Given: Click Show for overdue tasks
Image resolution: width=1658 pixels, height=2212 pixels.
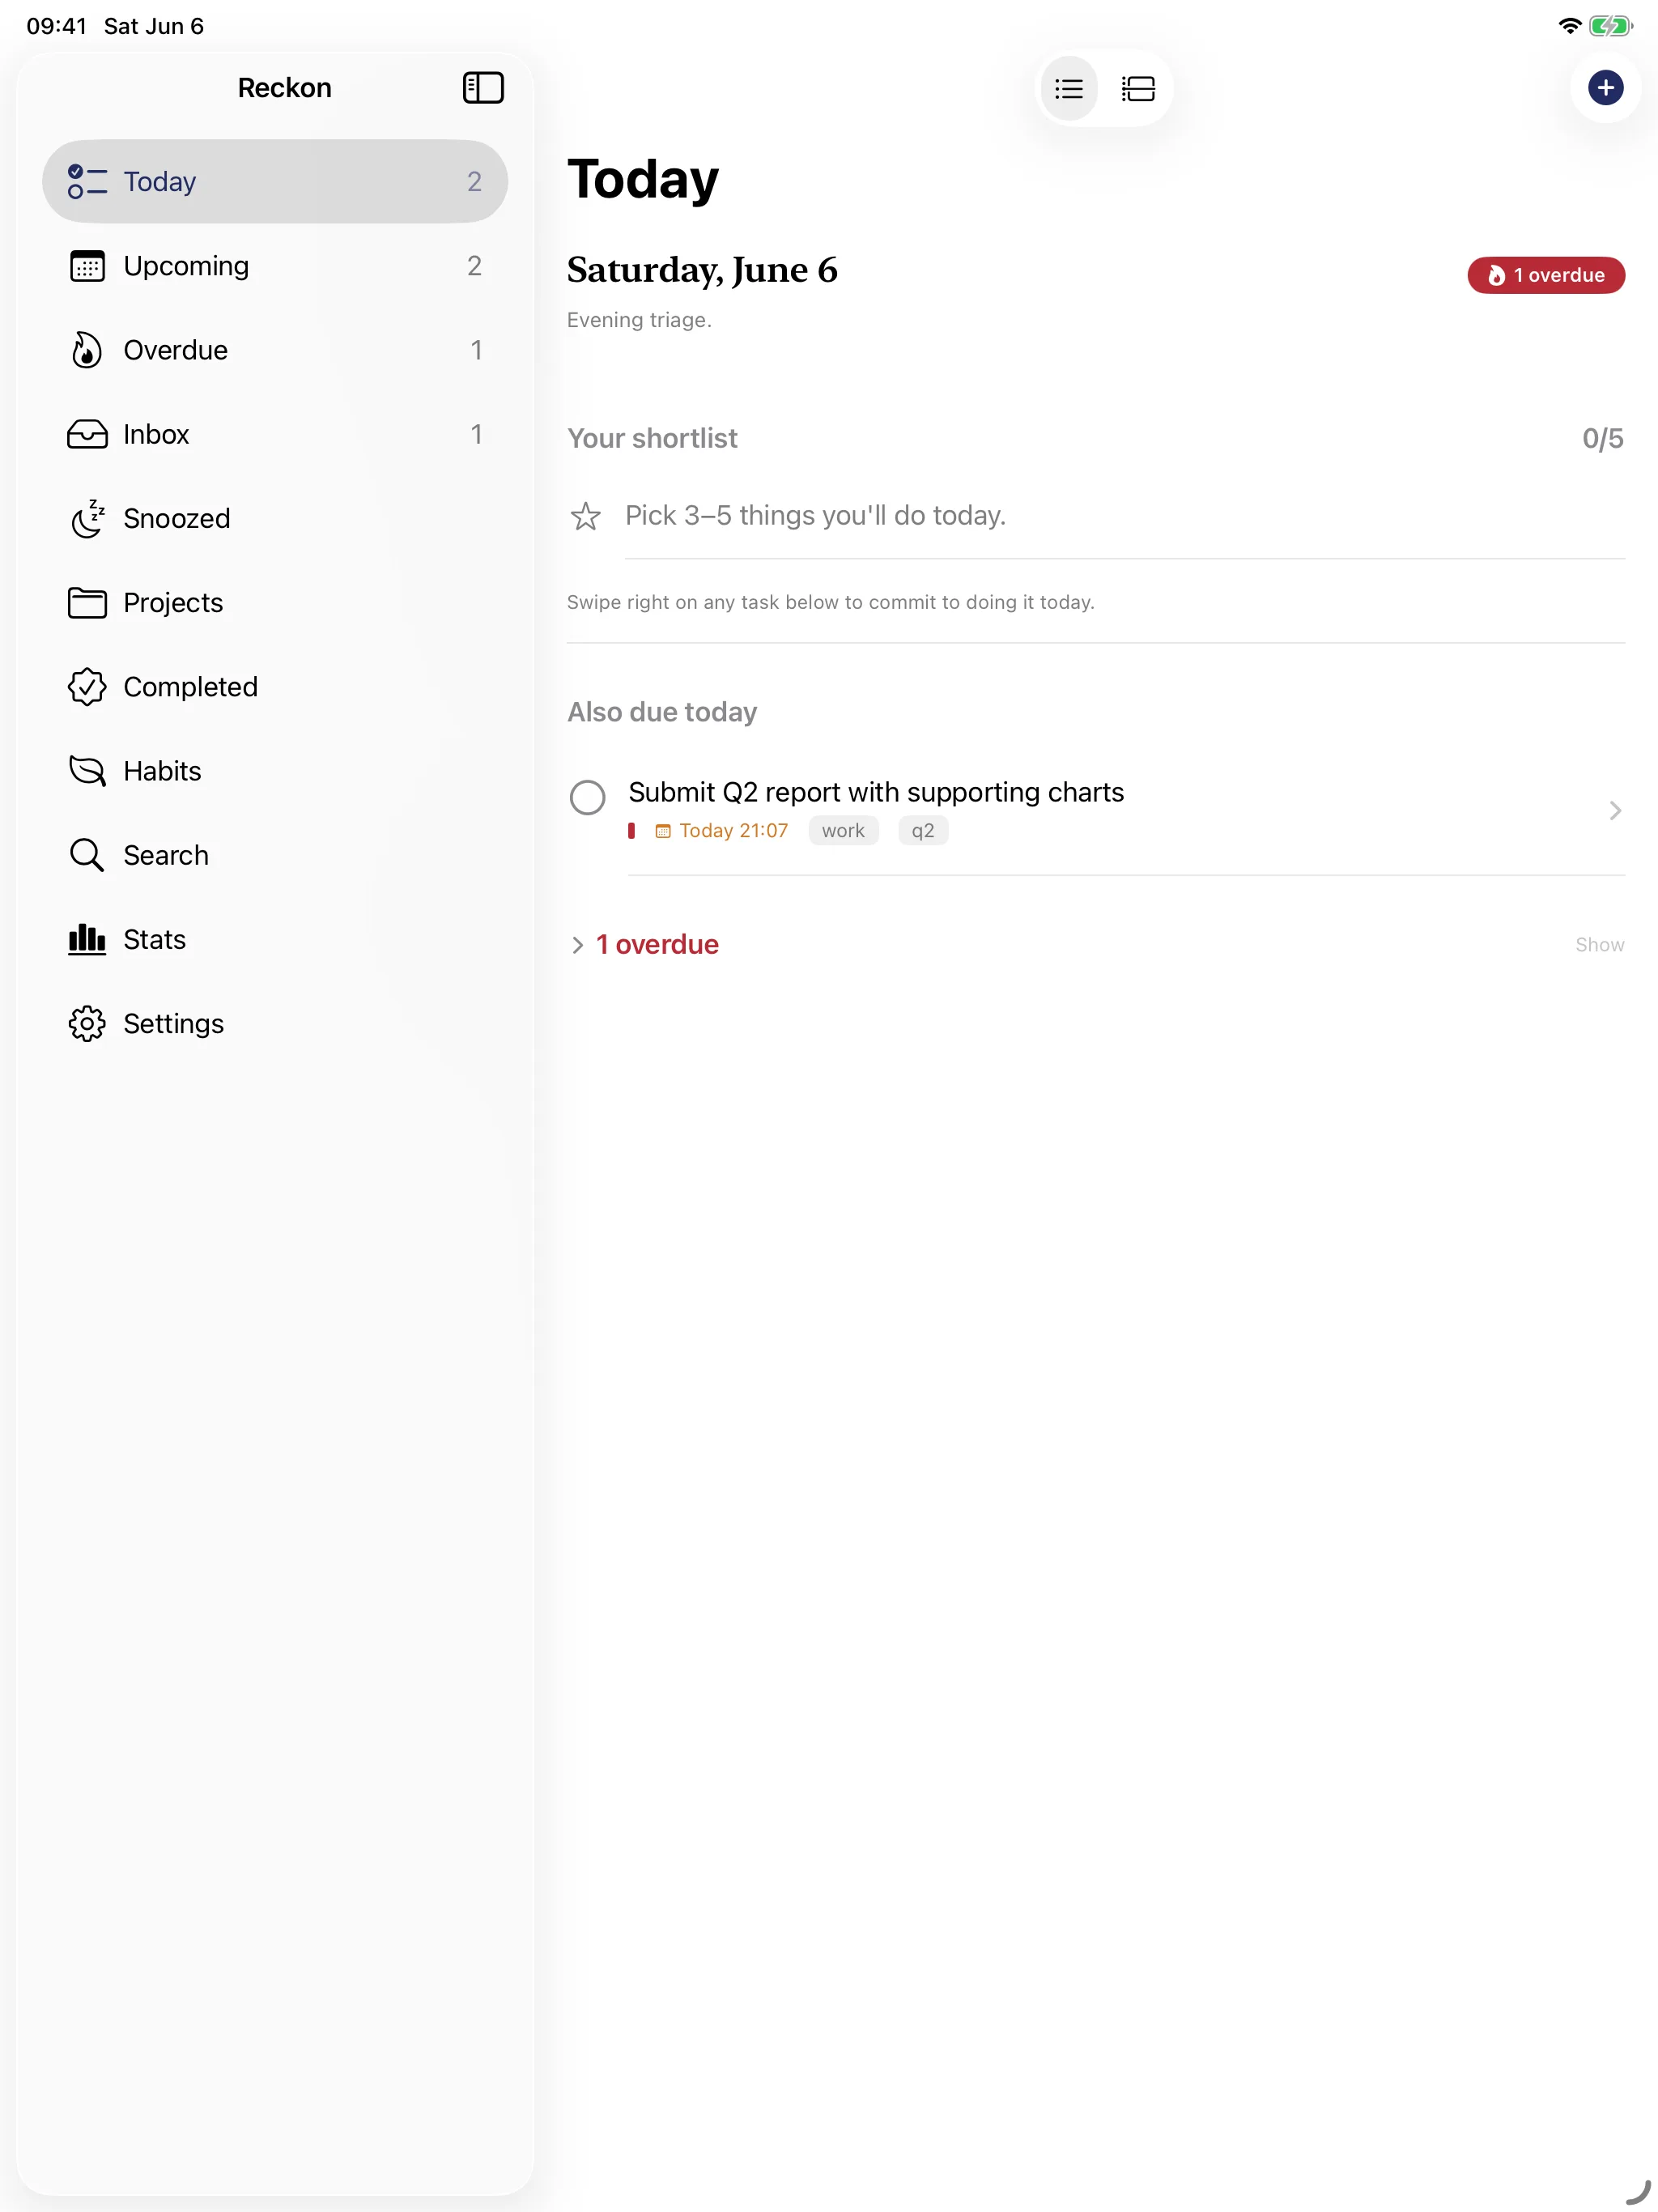Looking at the screenshot, I should [1599, 945].
